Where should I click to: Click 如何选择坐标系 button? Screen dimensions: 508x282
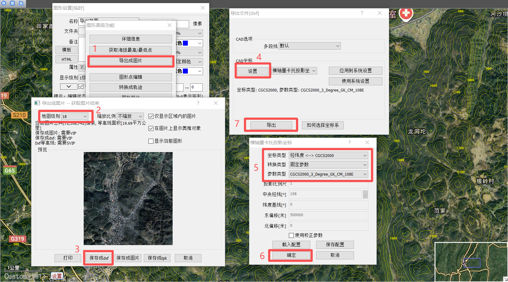[x=323, y=125]
